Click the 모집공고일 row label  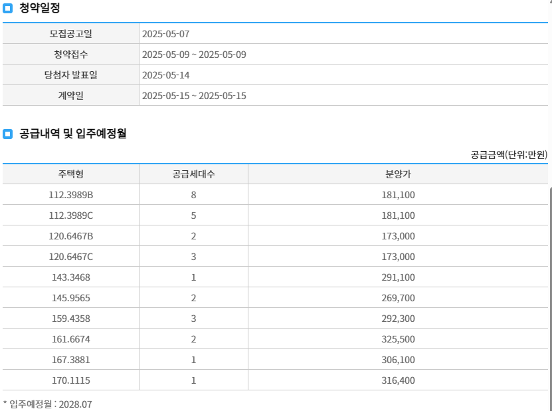[72, 34]
